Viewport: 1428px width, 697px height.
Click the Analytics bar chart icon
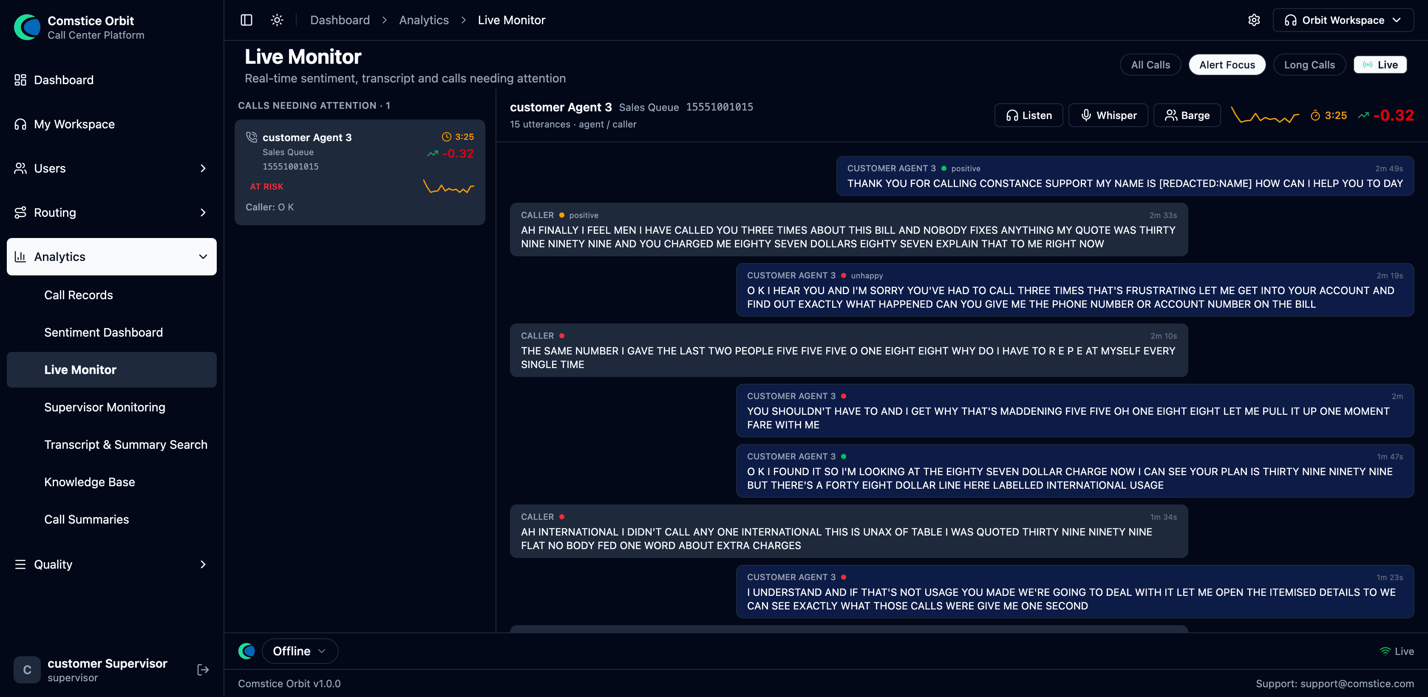[20, 257]
